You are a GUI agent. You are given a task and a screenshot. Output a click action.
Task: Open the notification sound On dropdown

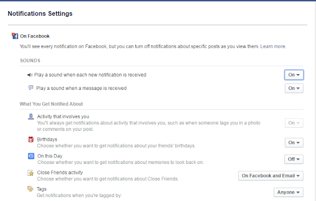[x=294, y=75]
